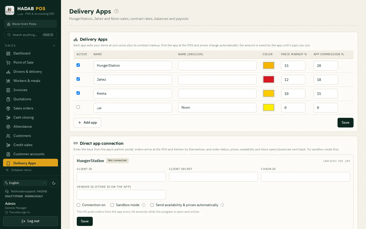Screen dimensions: 366x229
Task: Collapse the sidebar menu
Action: 19,170
